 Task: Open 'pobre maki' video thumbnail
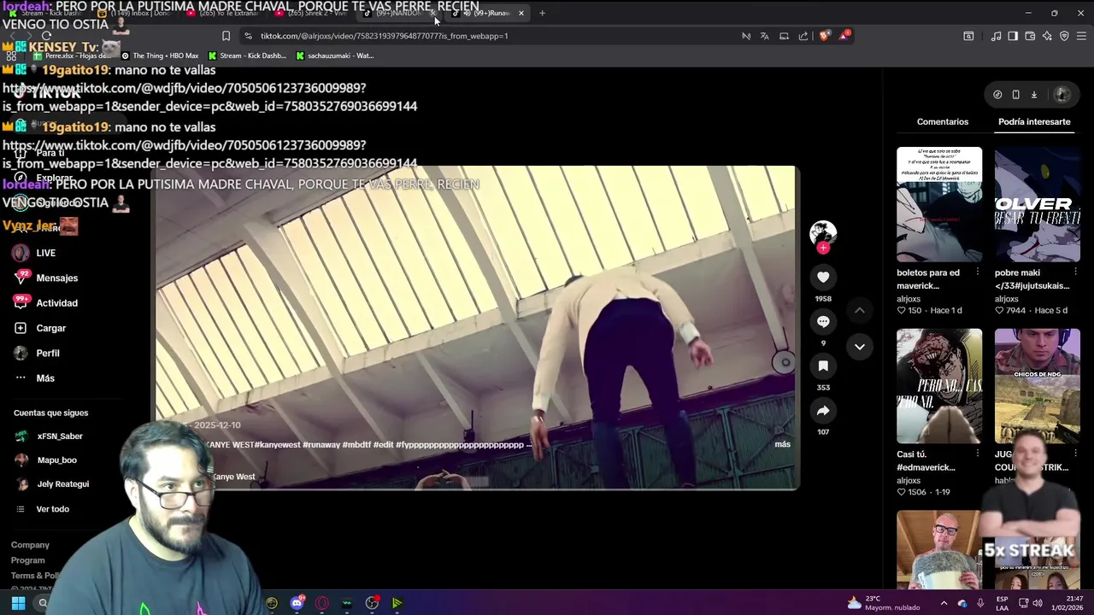1037,204
